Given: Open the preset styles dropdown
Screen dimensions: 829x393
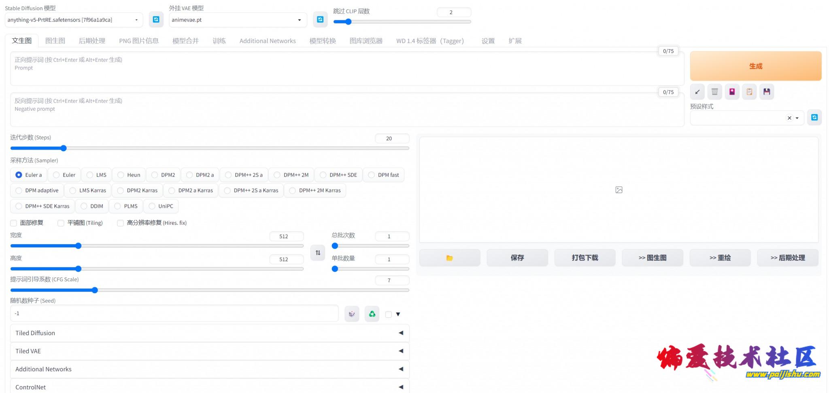Looking at the screenshot, I should coord(747,118).
